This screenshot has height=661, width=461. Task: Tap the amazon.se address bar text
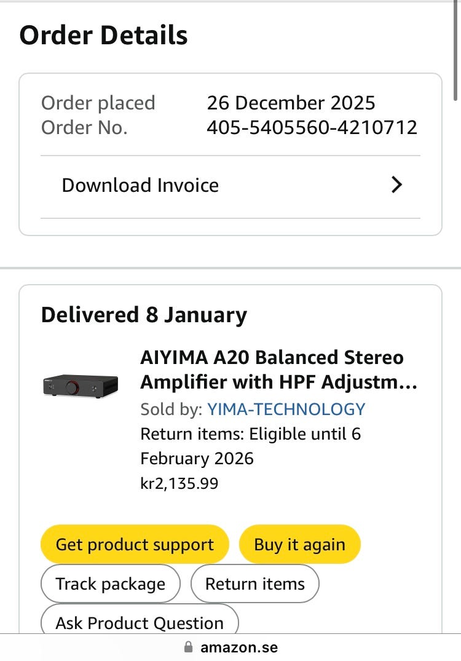239,647
